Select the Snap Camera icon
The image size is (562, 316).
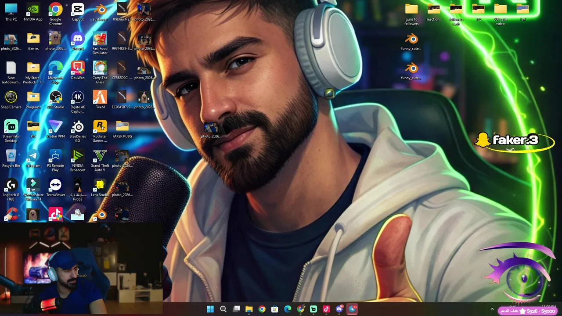click(x=11, y=100)
